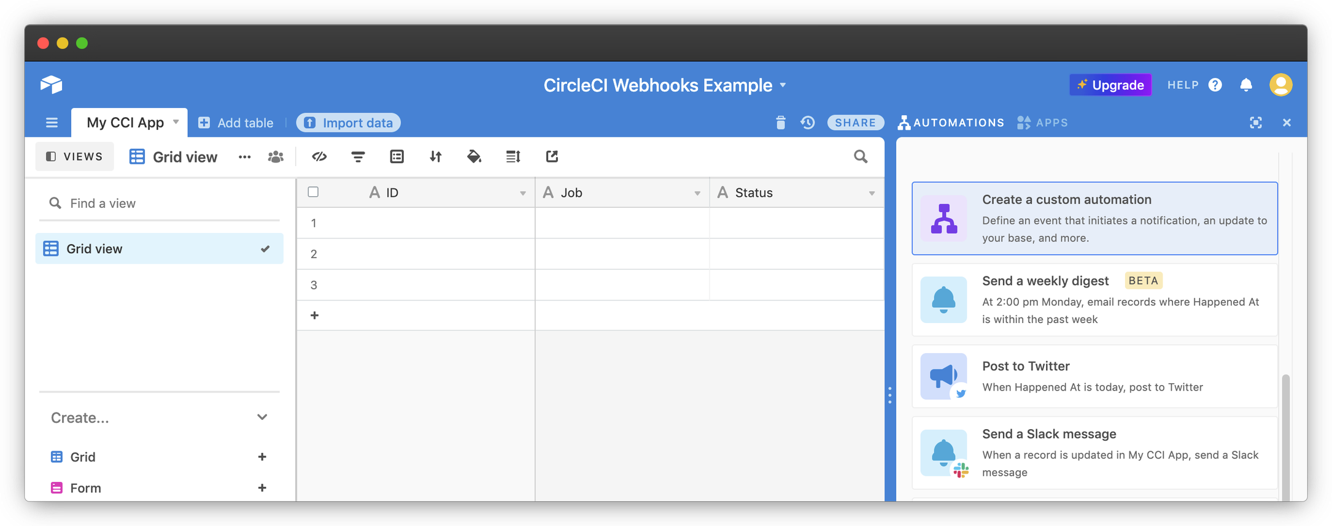Image resolution: width=1332 pixels, height=526 pixels.
Task: Click row number 2
Action: tap(314, 254)
